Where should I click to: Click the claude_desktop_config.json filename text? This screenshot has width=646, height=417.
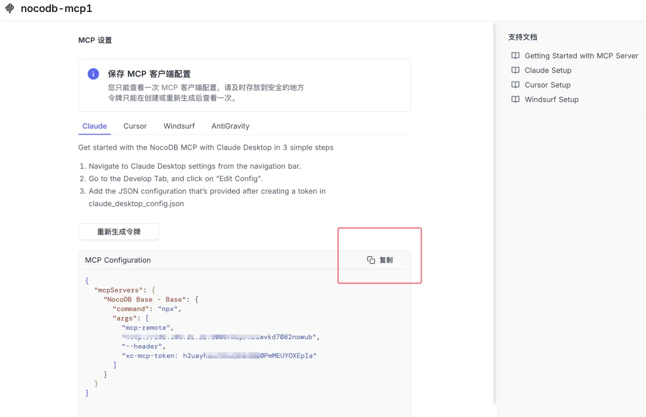click(136, 203)
